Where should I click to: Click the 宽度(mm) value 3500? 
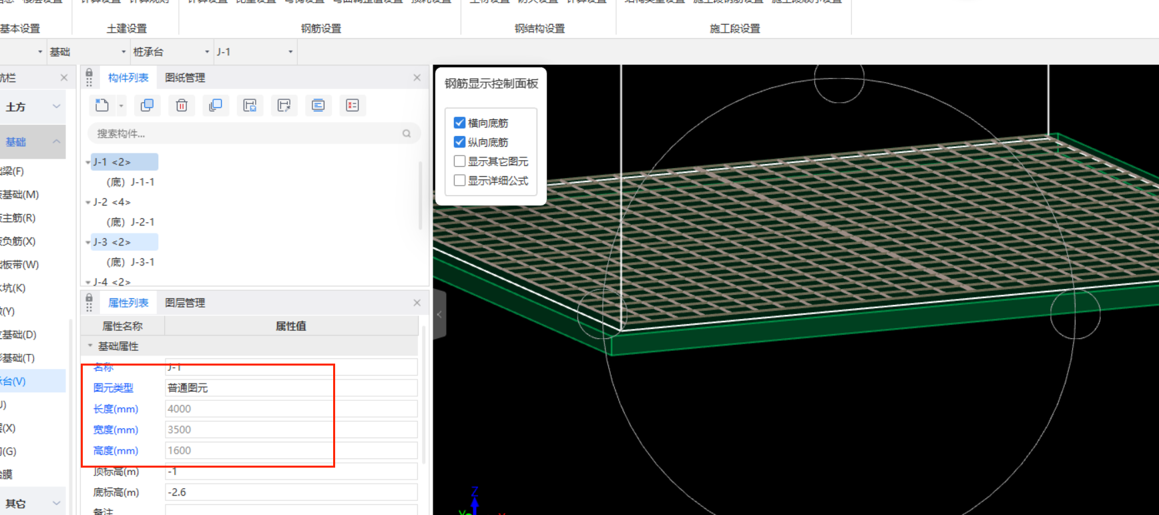click(x=291, y=430)
